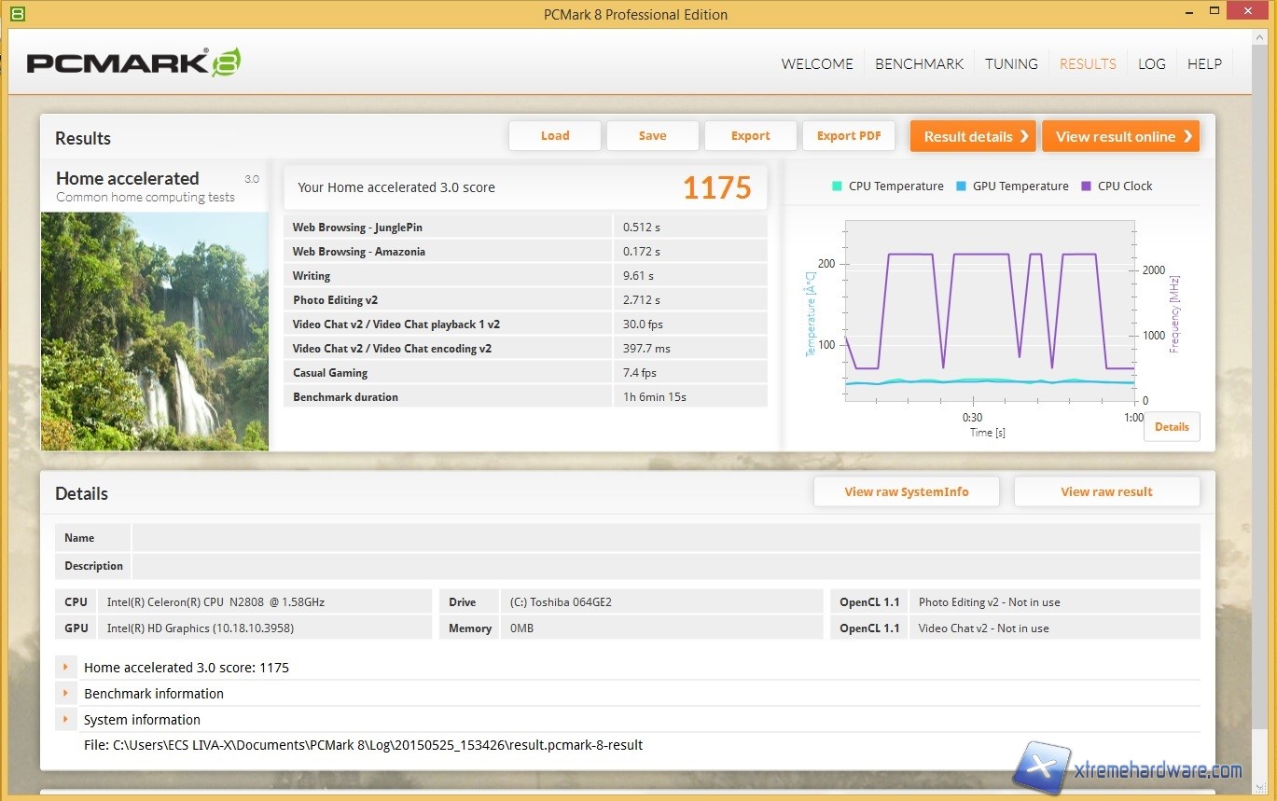Viewport: 1277px width, 801px height.
Task: Click the Name input field
Action: click(x=653, y=537)
